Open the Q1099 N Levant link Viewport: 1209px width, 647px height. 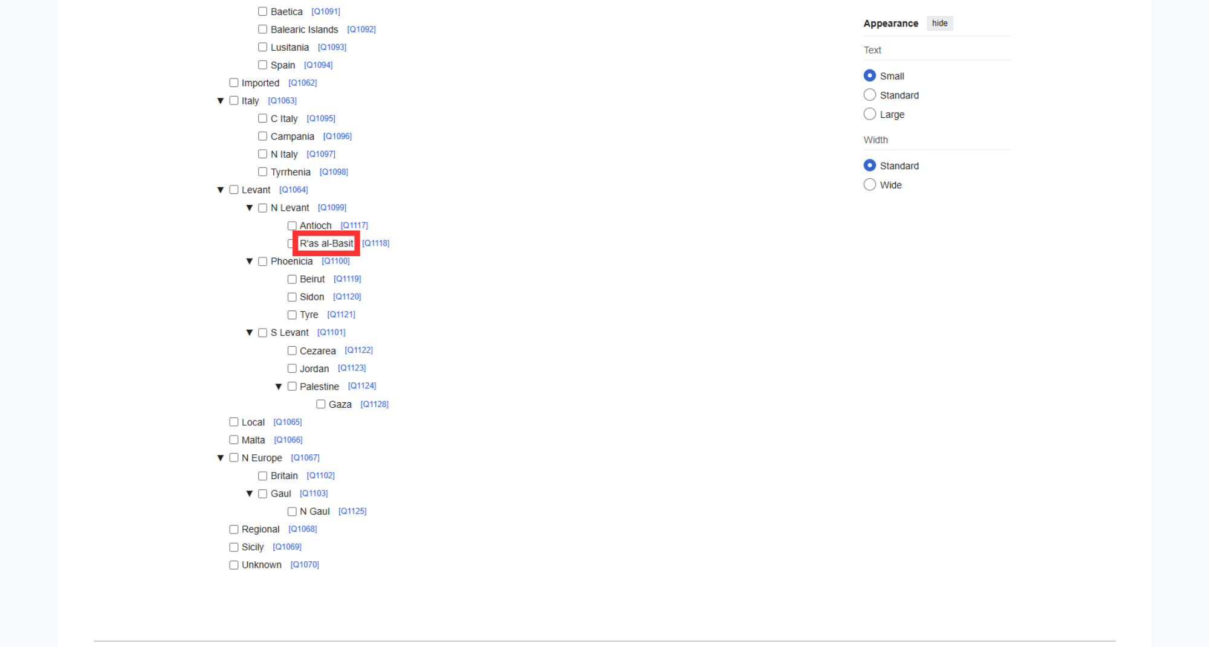point(332,207)
